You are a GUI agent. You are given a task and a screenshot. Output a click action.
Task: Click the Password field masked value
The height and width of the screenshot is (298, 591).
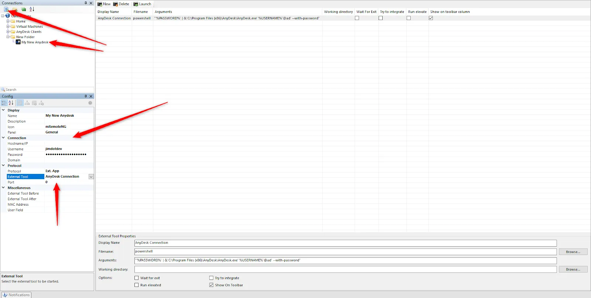66,154
